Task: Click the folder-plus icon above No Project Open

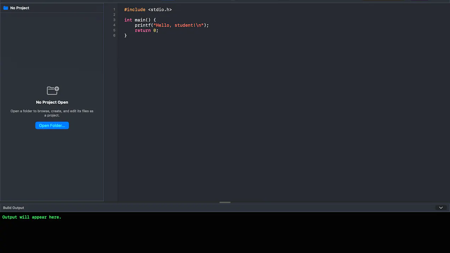Action: coord(53,91)
